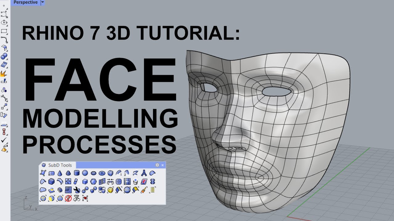Create a SubD sphere
394x221 pixels.
coord(85,173)
